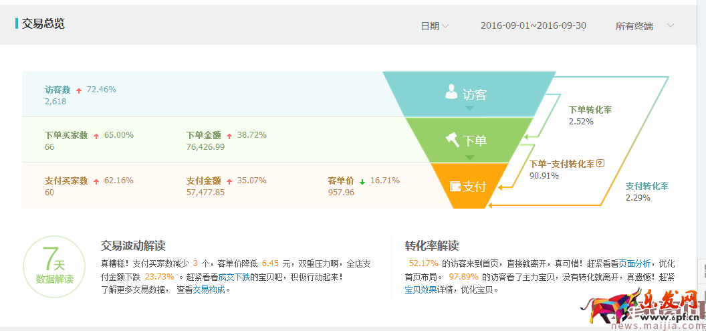Viewport: 706px width, 331px height.
Task: Open the 宝贝效果 link
Action: [421, 290]
